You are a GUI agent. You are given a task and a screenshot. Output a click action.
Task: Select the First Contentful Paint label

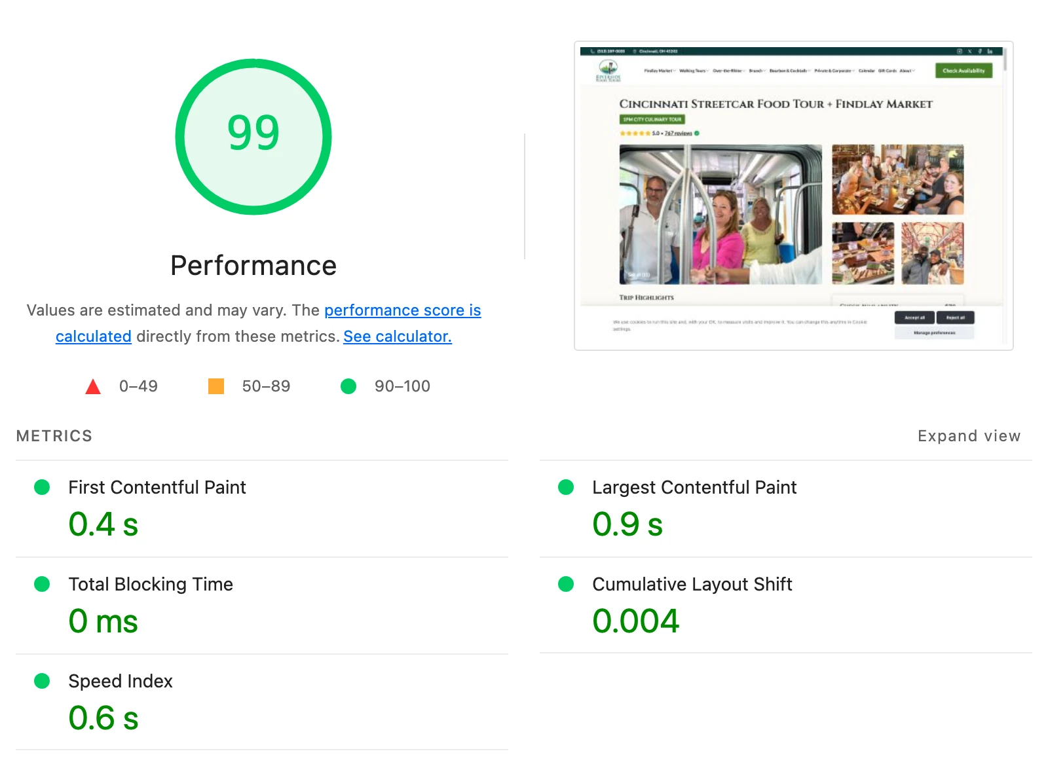[157, 488]
